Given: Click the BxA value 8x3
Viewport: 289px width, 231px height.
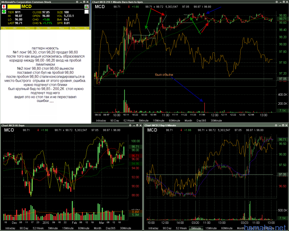Looking at the screenshot, I should [66, 19].
